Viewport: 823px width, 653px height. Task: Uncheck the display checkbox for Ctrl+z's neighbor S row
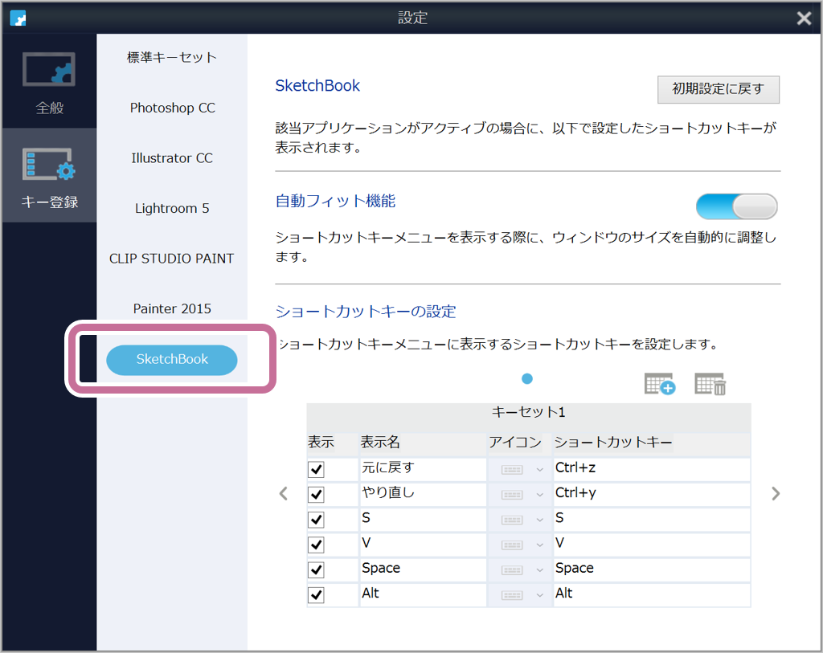316,520
